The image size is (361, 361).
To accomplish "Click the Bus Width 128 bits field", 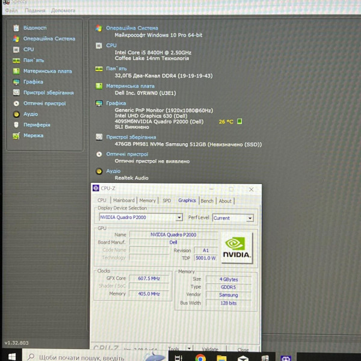I will tap(229, 303).
